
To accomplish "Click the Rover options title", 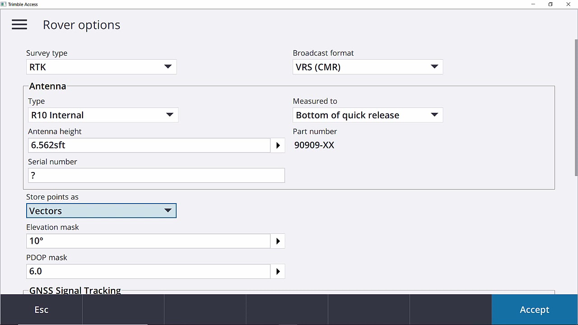I will (x=82, y=25).
